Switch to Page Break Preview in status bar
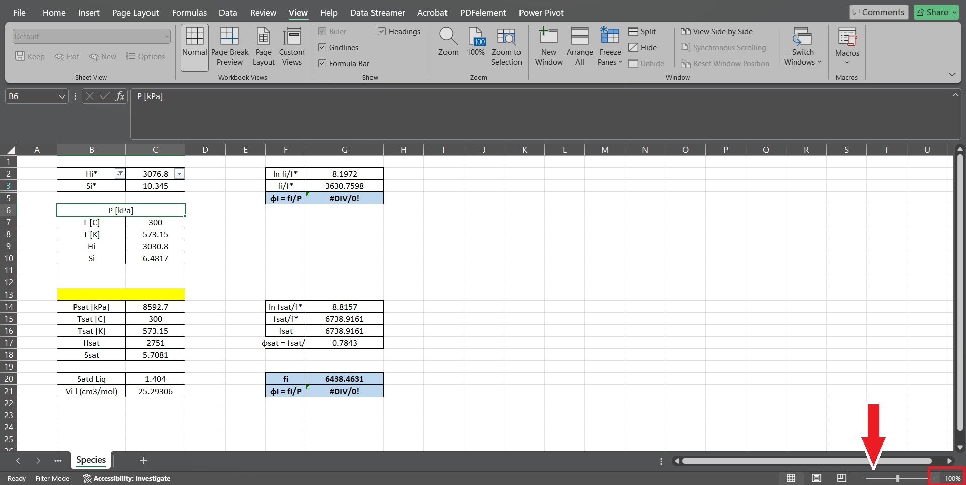The height and width of the screenshot is (485, 966). pos(842,478)
